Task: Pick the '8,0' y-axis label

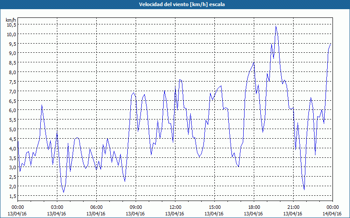Action: pos(13,72)
